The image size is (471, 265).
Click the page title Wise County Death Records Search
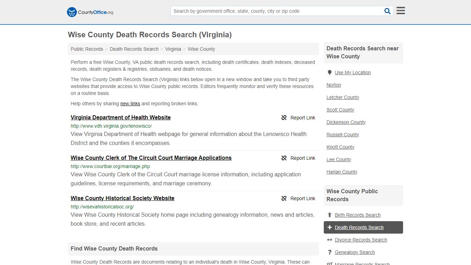click(150, 35)
